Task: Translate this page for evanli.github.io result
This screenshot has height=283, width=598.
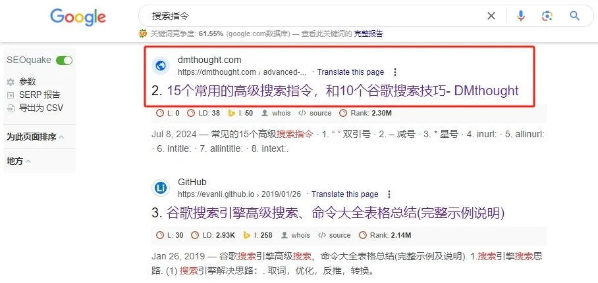Action: [x=344, y=194]
